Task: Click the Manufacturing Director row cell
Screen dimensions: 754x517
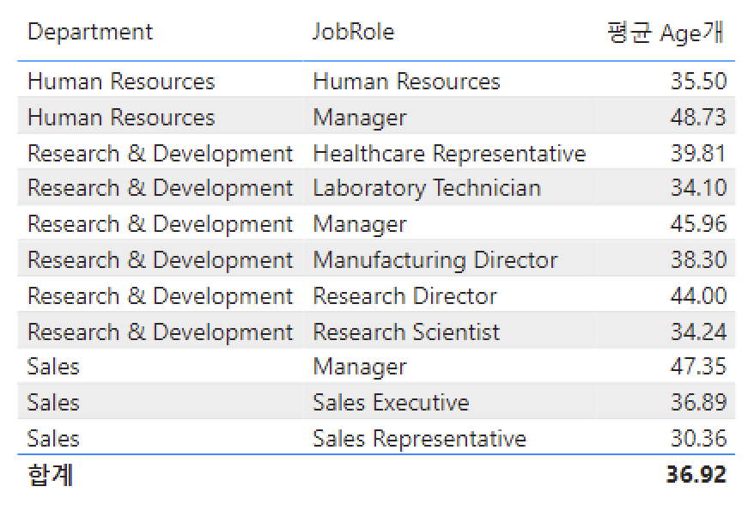Action: 435,260
